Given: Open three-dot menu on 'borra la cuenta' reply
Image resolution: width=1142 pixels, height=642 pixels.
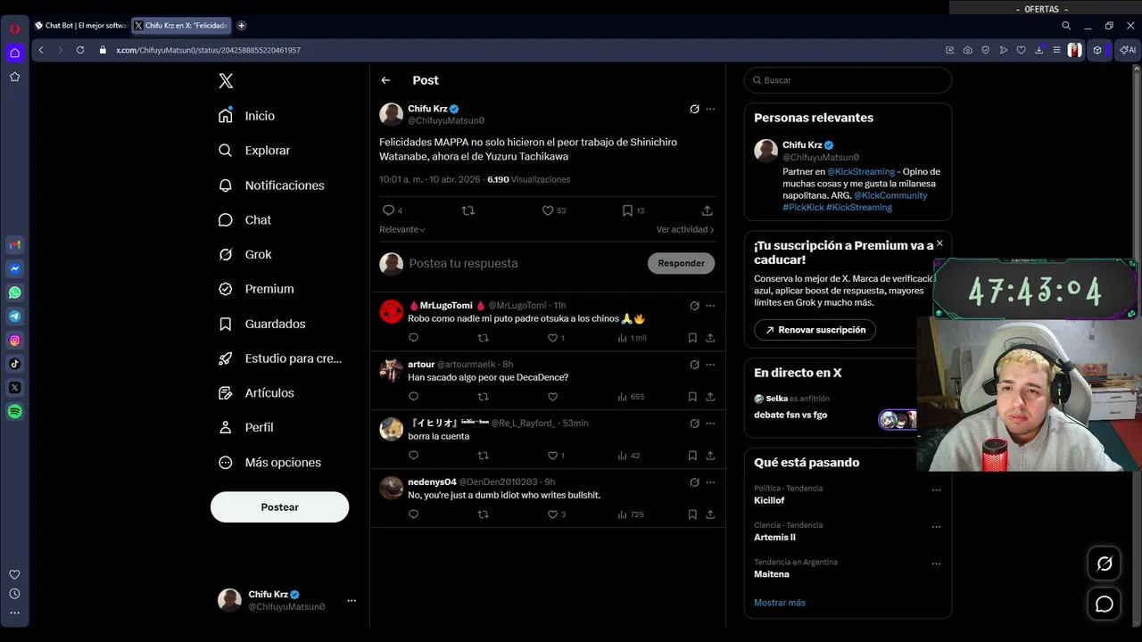Looking at the screenshot, I should click(710, 424).
